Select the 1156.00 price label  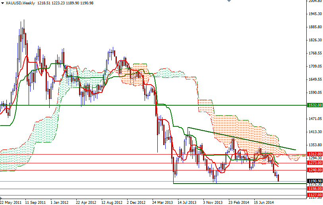point(314,189)
